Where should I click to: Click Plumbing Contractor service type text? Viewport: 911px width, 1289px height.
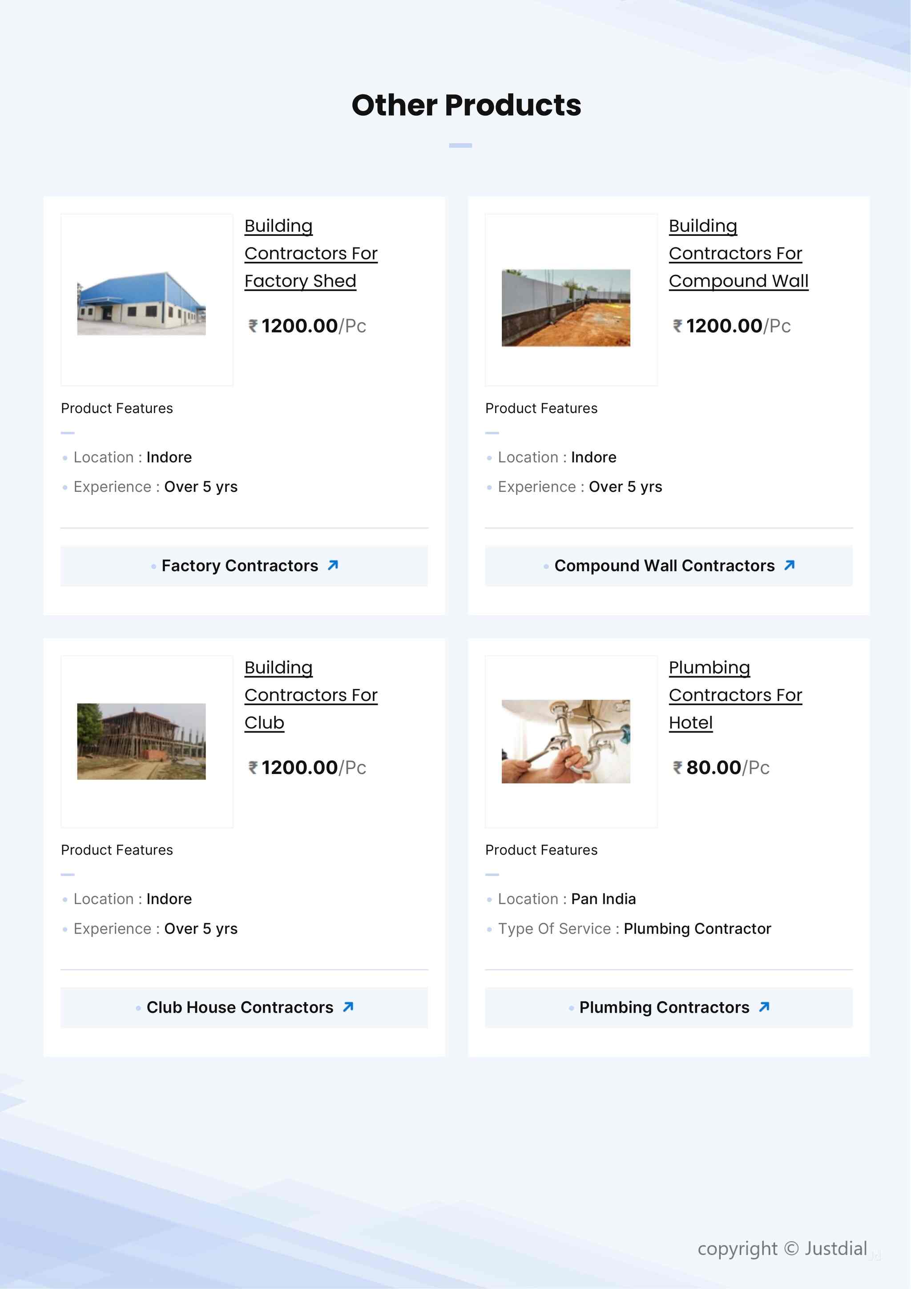pyautogui.click(x=697, y=928)
